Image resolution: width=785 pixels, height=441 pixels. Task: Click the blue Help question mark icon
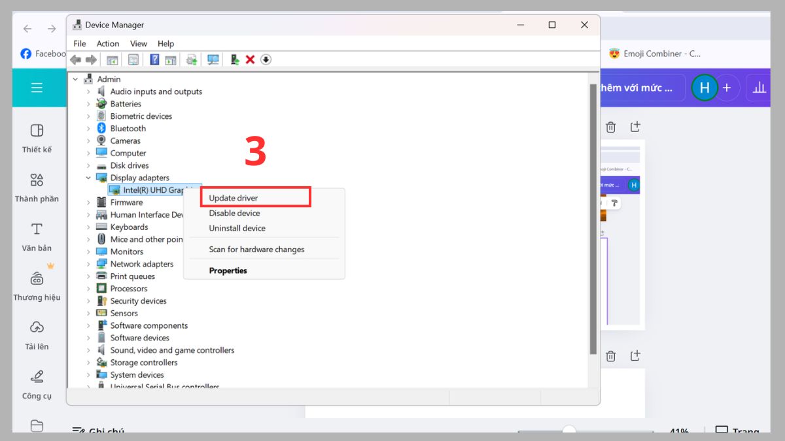154,59
